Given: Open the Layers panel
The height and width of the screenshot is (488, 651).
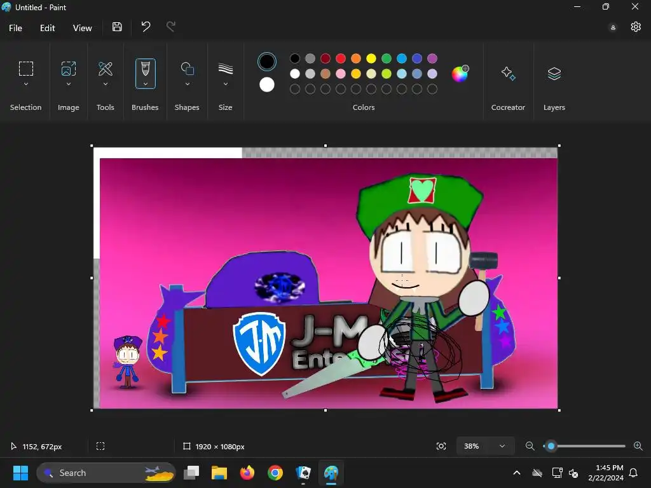Looking at the screenshot, I should (x=554, y=74).
